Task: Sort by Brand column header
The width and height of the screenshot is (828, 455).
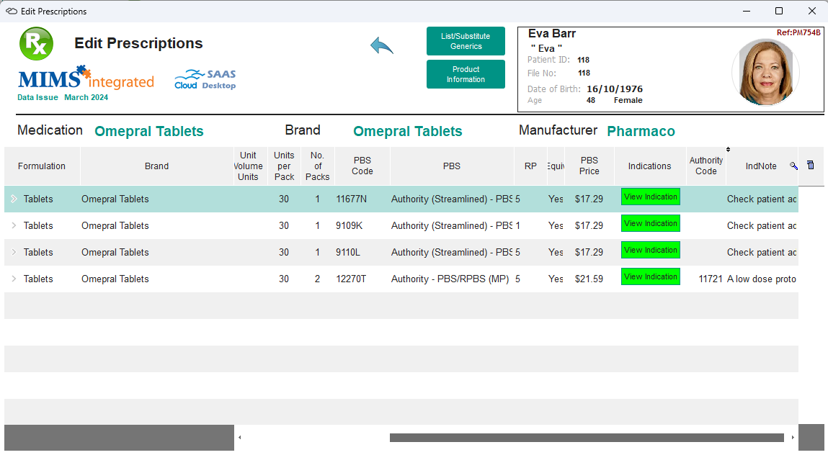Action: pos(157,166)
